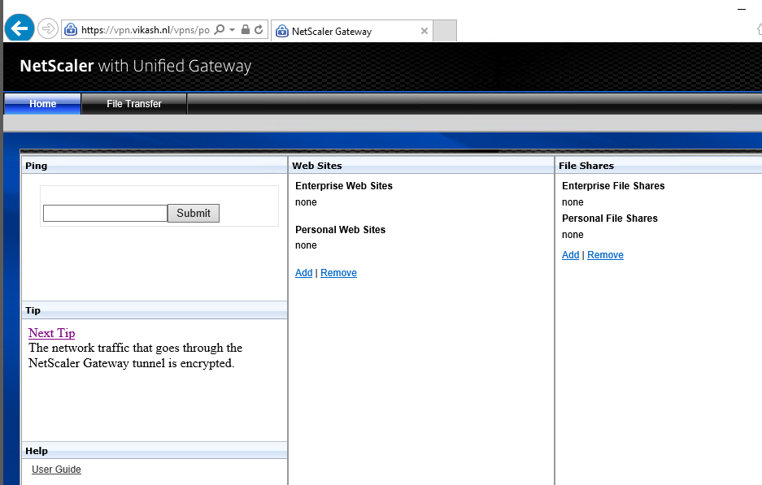Add a personal web site link

tap(303, 273)
